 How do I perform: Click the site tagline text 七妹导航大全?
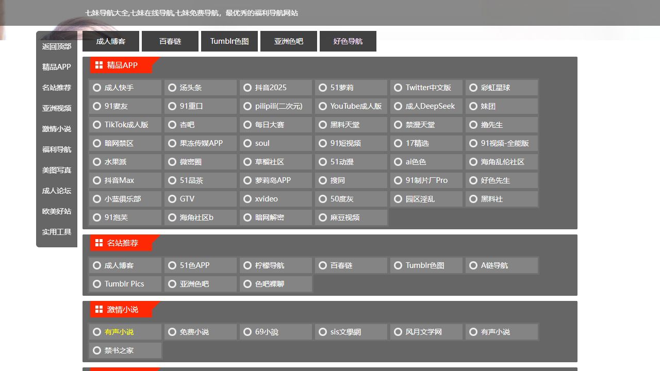tap(107, 13)
